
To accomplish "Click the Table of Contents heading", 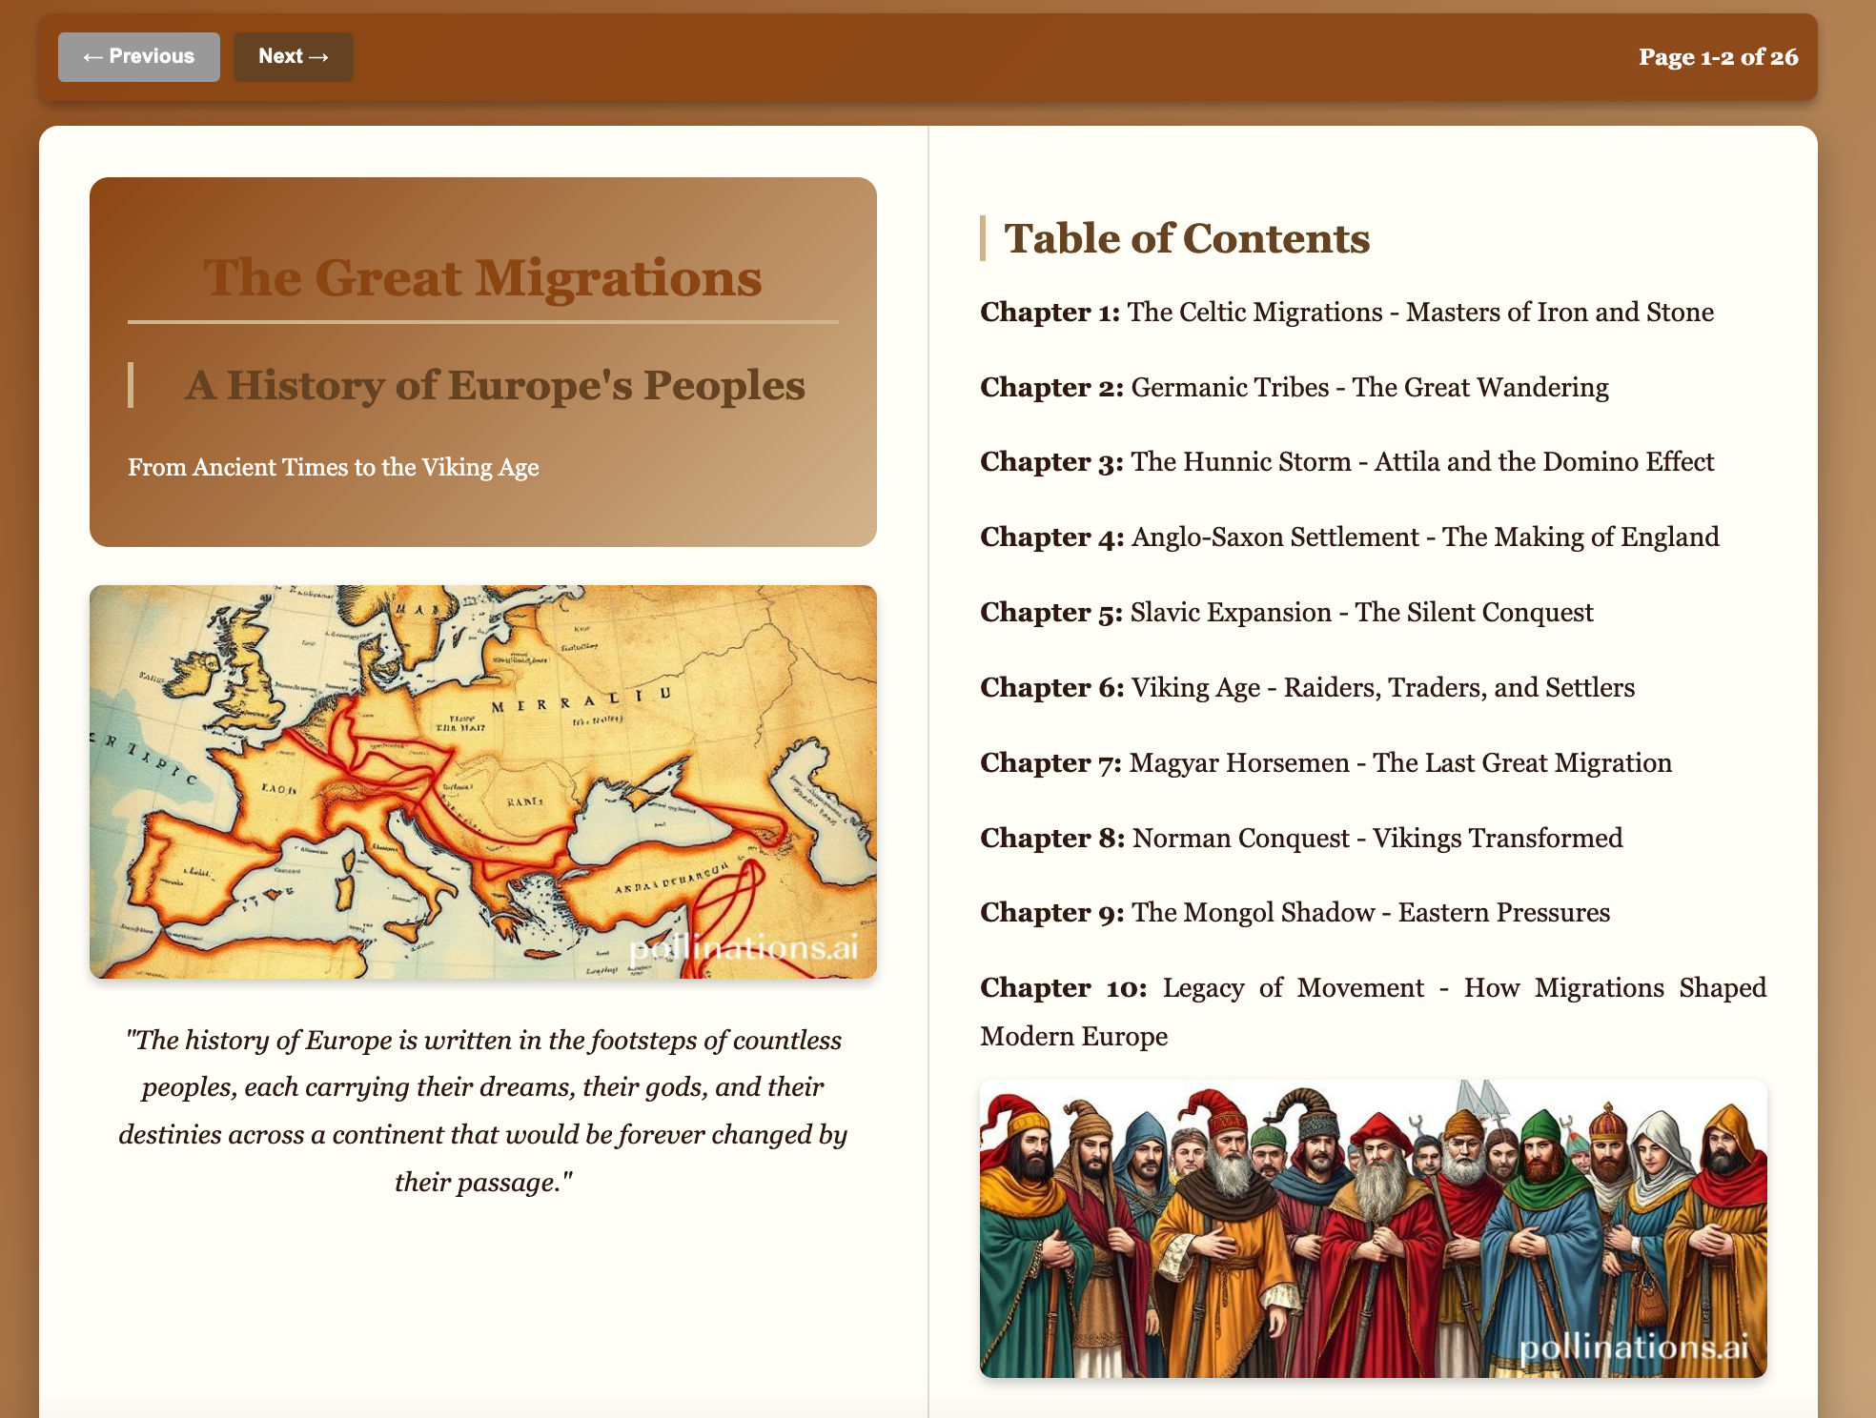I will coord(1187,238).
